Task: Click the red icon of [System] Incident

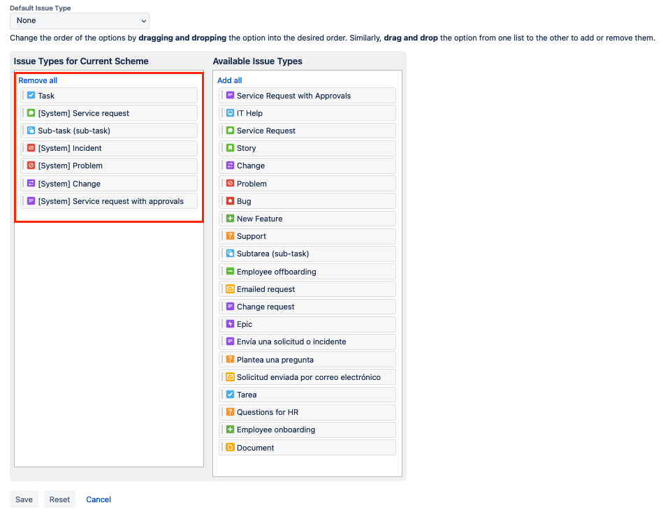Action: point(31,148)
